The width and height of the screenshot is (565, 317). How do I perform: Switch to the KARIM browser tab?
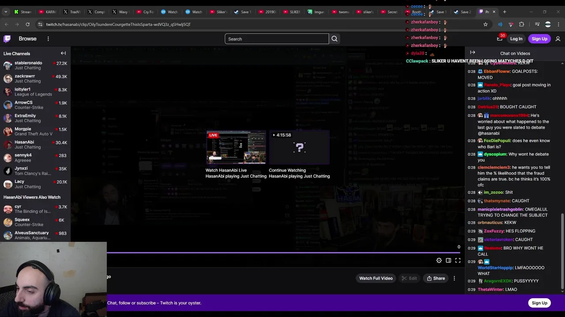coord(48,12)
